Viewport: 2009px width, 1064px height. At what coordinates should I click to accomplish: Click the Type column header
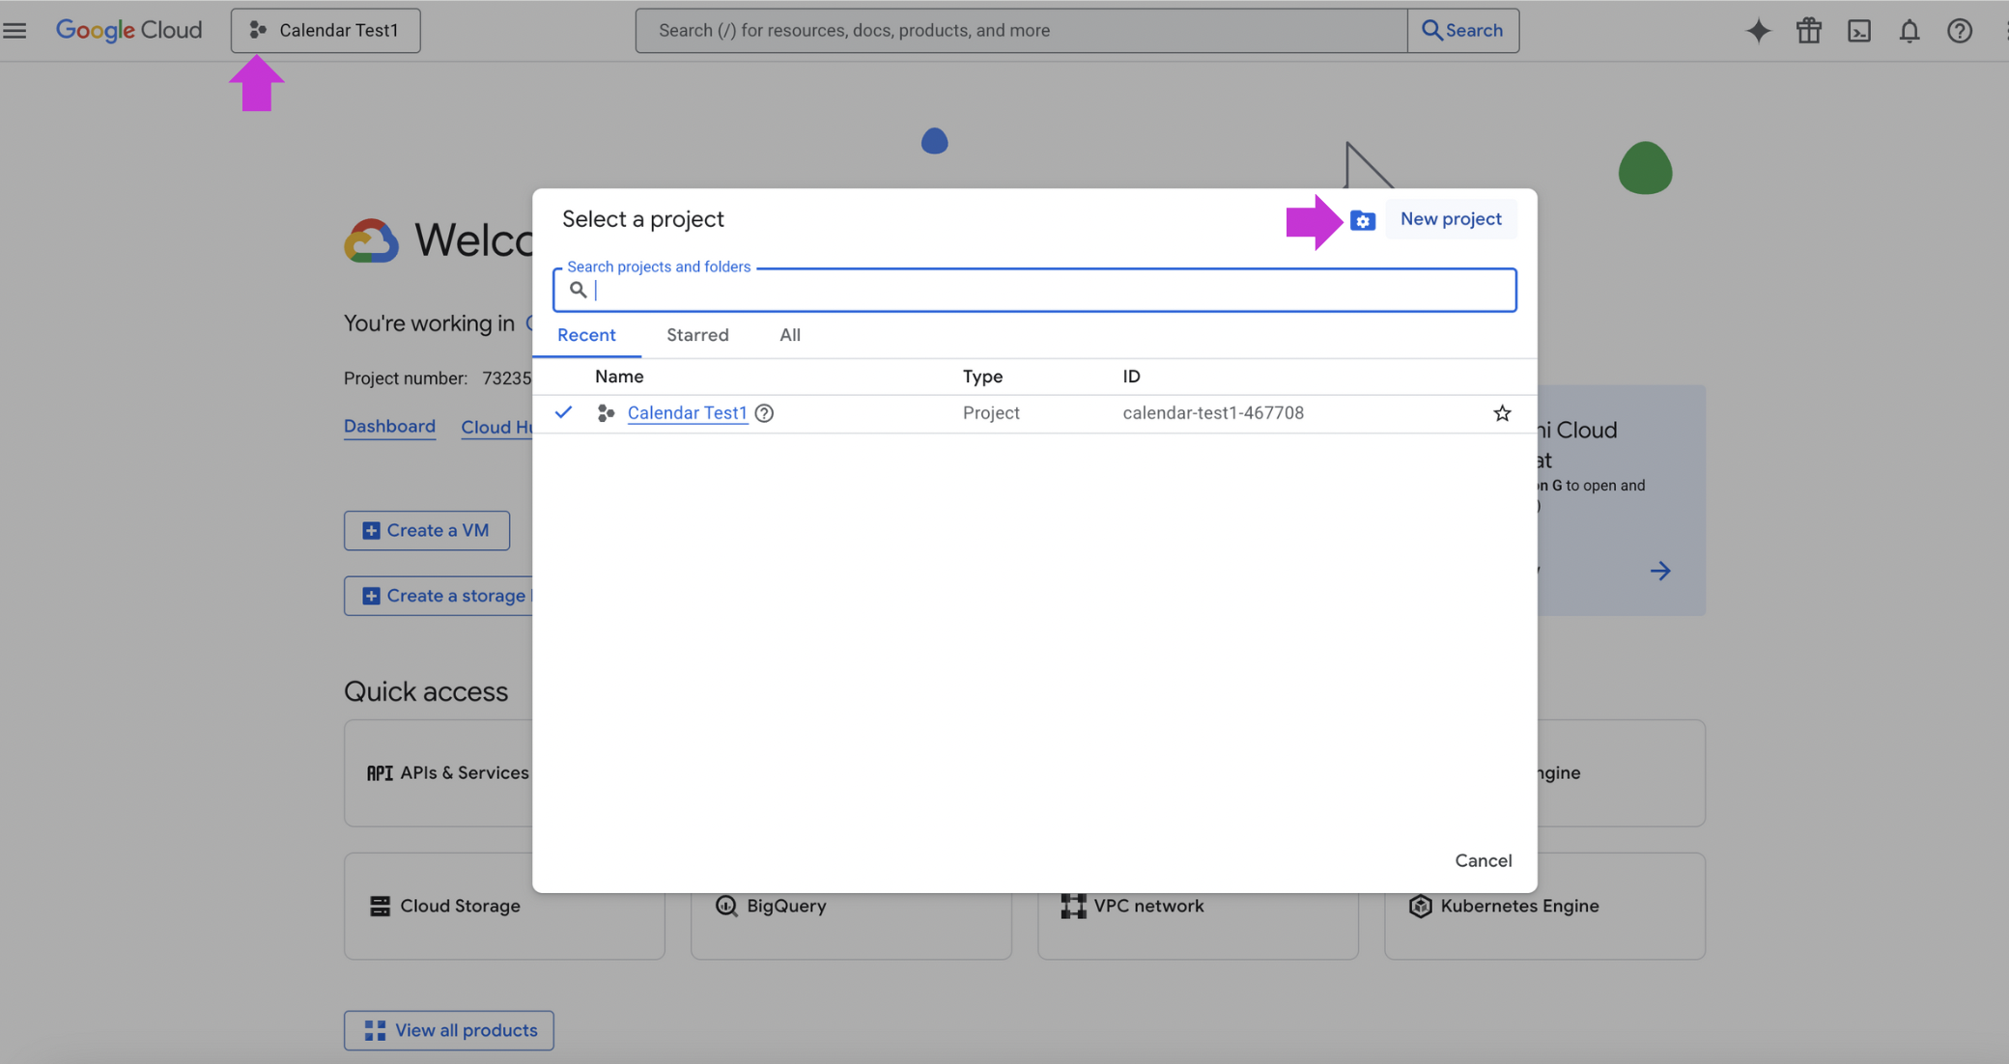982,377
